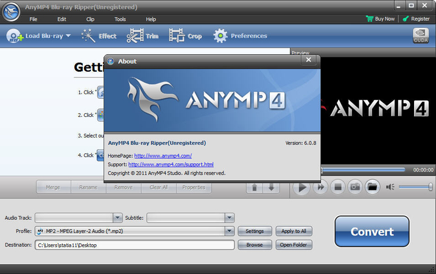This screenshot has height=274, width=436.
Task: Open the Effect wand tool
Action: (x=99, y=36)
